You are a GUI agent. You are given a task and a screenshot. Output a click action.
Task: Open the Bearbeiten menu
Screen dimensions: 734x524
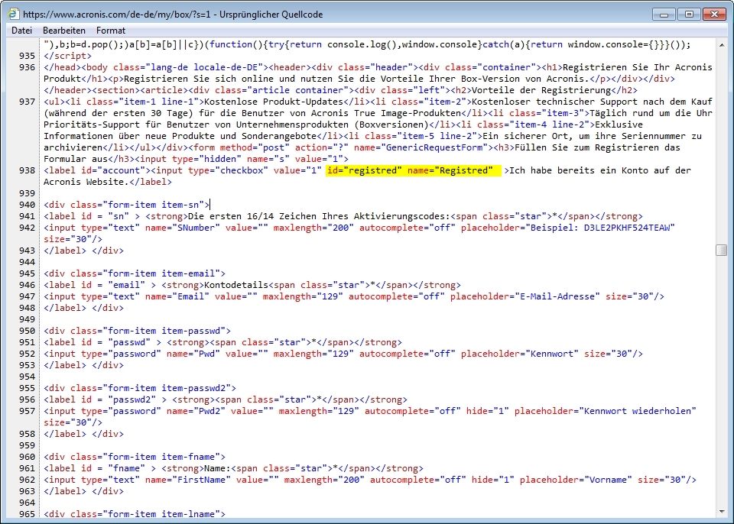pyautogui.click(x=63, y=31)
